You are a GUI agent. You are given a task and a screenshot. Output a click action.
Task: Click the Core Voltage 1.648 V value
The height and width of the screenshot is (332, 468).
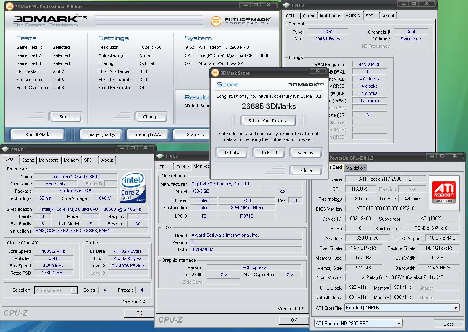pyautogui.click(x=103, y=198)
